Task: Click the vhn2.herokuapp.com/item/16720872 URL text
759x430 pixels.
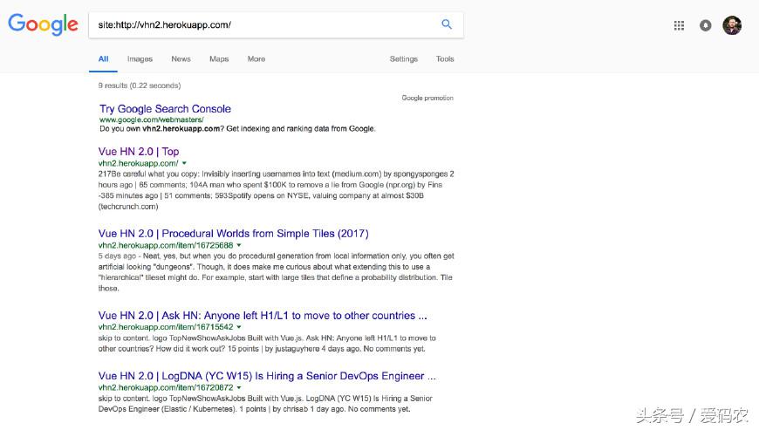Action: pyautogui.click(x=166, y=387)
